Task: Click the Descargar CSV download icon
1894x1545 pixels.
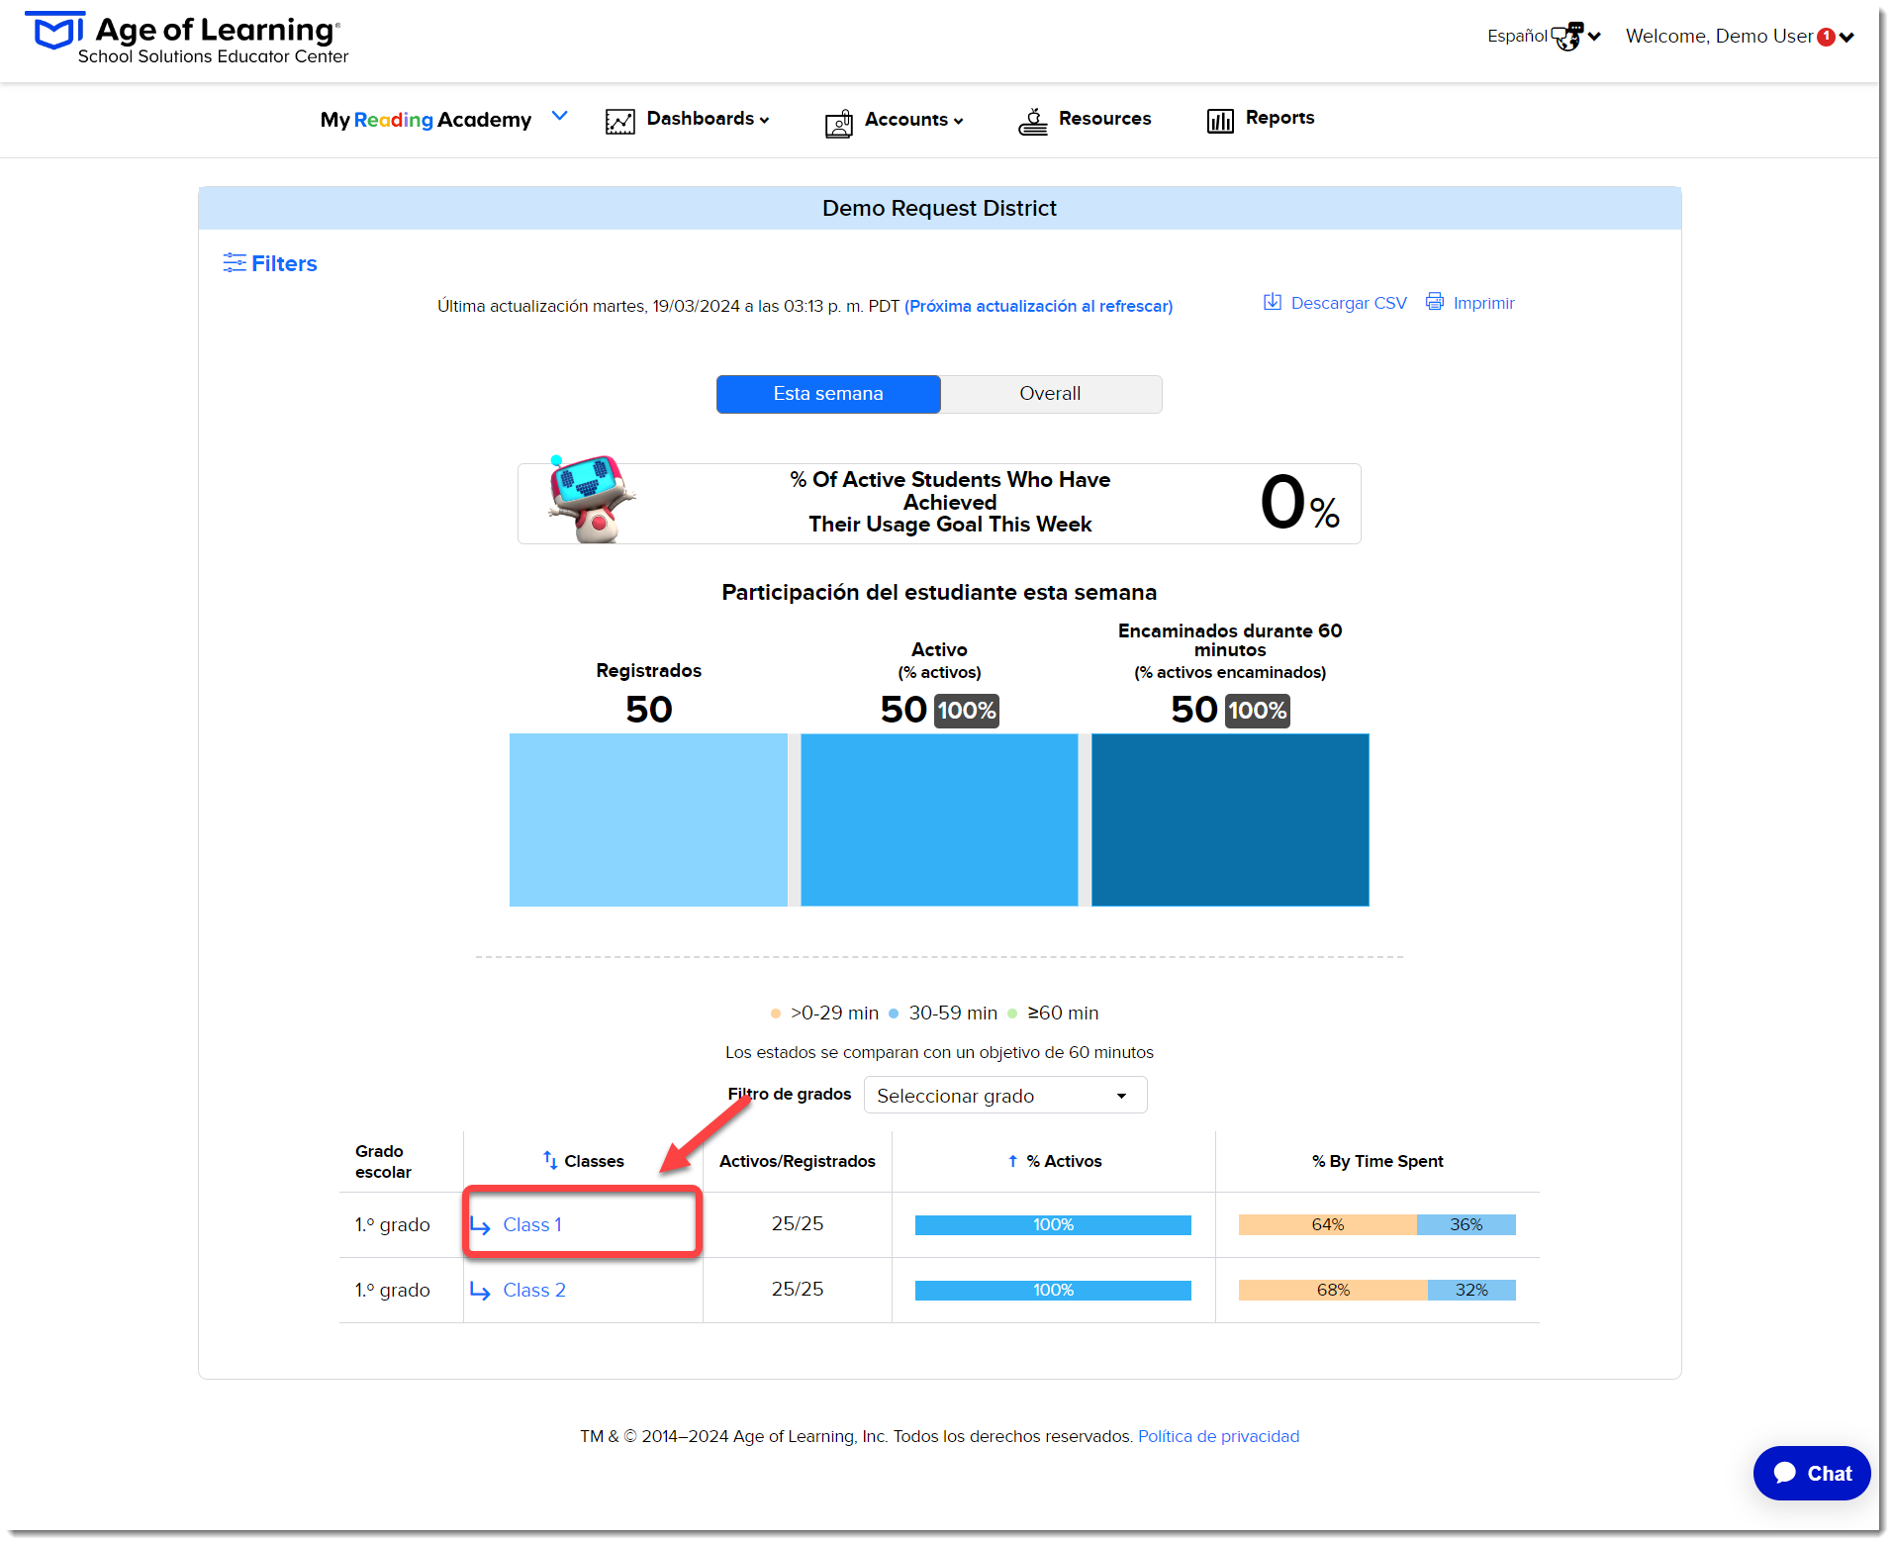Action: click(x=1273, y=302)
